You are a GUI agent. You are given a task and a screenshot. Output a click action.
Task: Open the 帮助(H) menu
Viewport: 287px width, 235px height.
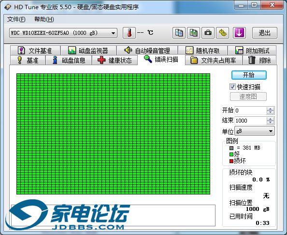click(44, 19)
